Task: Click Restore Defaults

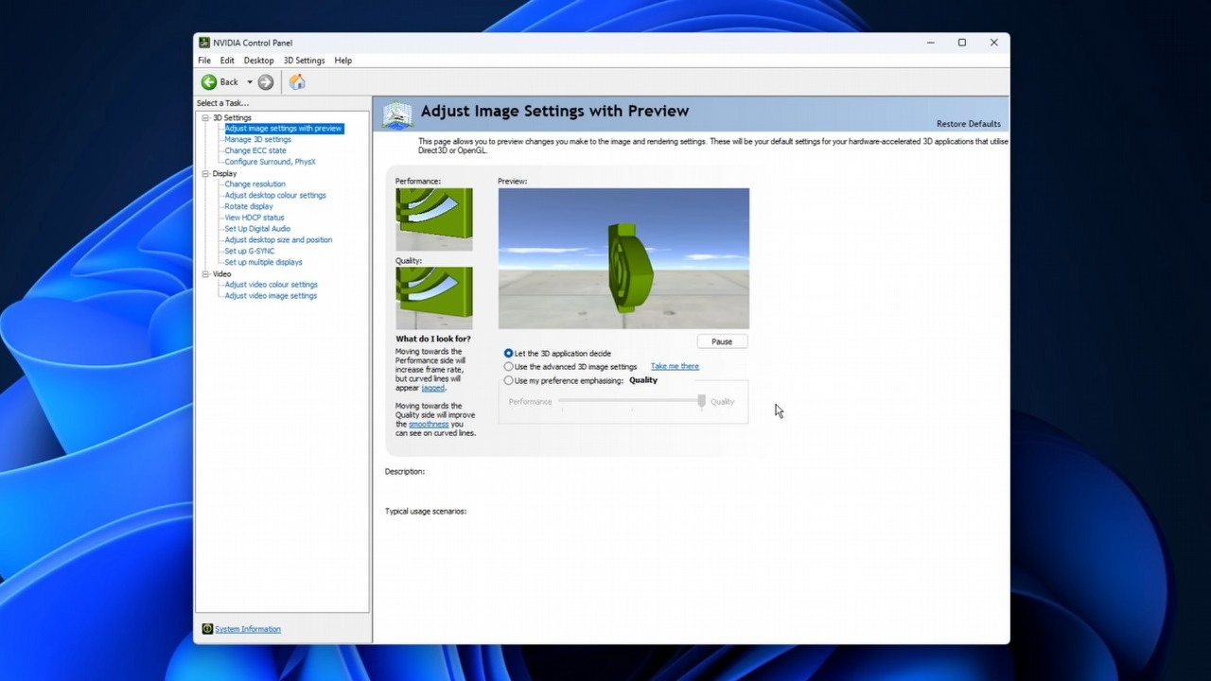Action: 968,124
